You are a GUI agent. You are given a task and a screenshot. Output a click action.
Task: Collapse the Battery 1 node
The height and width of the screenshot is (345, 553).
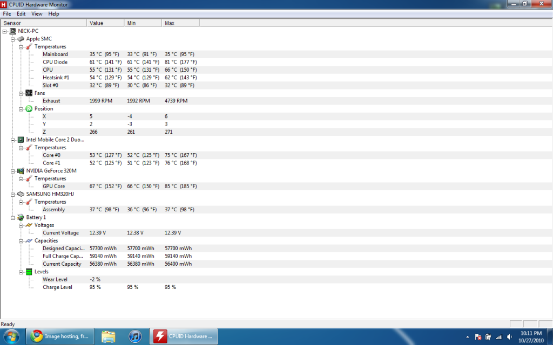[13, 218]
